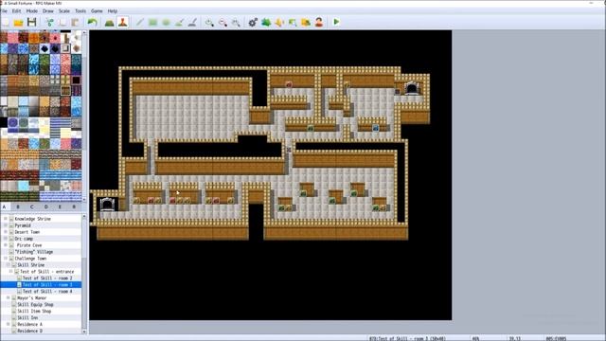The width and height of the screenshot is (606, 341).
Task: Reset map to actual size zoom
Action: (236, 22)
